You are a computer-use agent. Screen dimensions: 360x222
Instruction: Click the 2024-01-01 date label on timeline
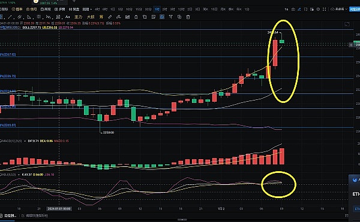(x=59, y=209)
